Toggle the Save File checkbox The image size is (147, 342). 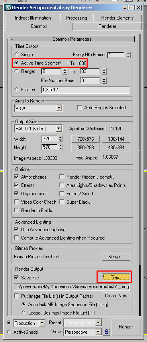(16, 278)
